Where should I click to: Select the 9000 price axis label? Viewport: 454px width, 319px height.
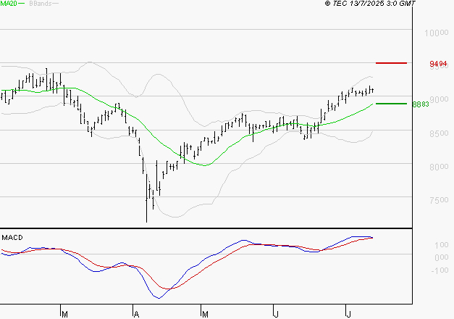pyautogui.click(x=440, y=99)
